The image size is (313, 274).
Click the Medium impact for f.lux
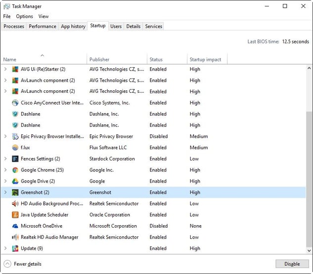click(199, 148)
